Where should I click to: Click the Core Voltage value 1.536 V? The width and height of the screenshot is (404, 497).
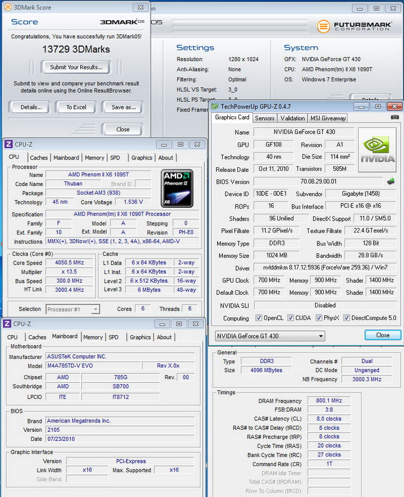[x=134, y=202]
